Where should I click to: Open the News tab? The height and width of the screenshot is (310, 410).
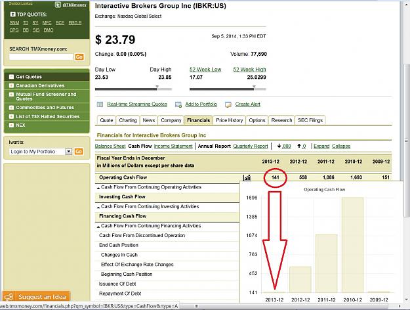tap(149, 120)
